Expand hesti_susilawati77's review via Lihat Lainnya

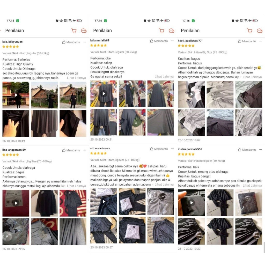pos(252,77)
